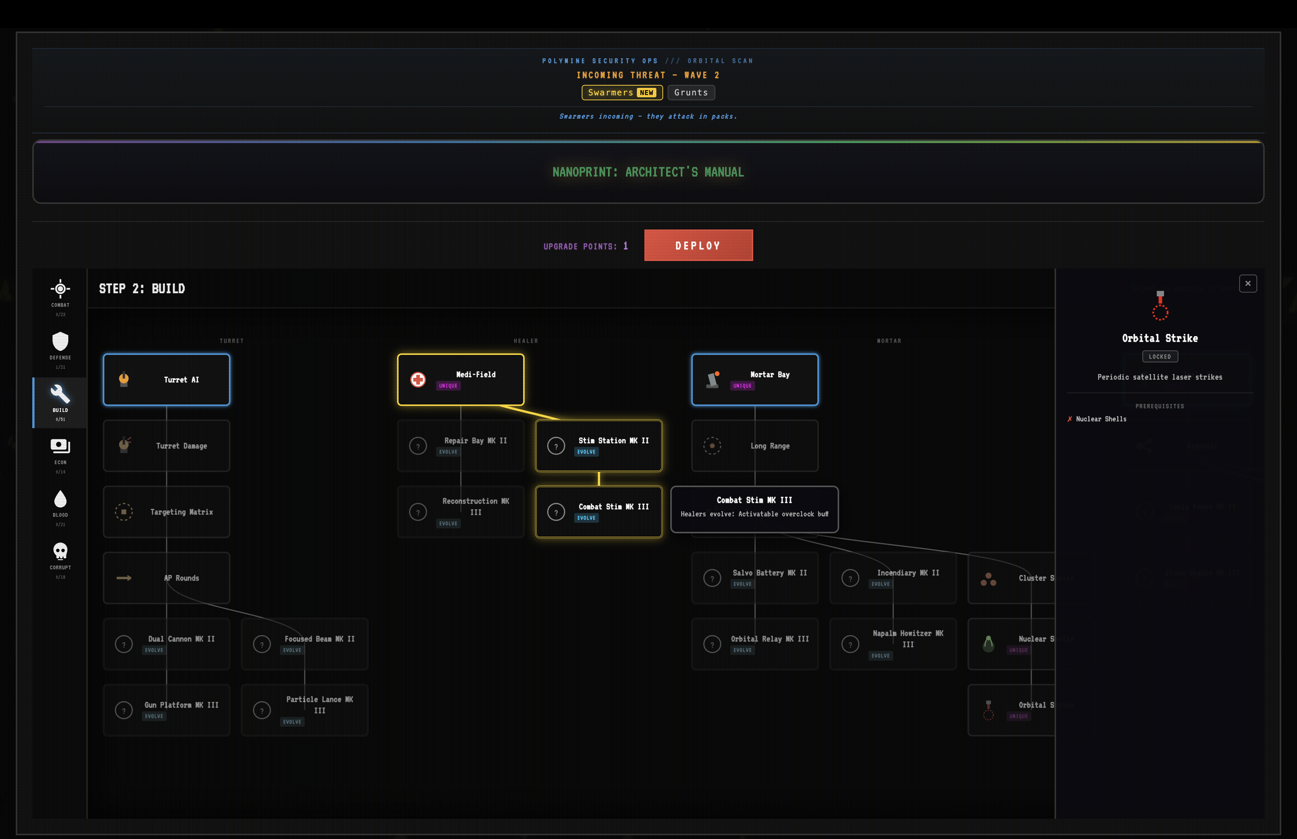Click the Medi-Field medical cross icon
The image size is (1297, 839).
(417, 379)
